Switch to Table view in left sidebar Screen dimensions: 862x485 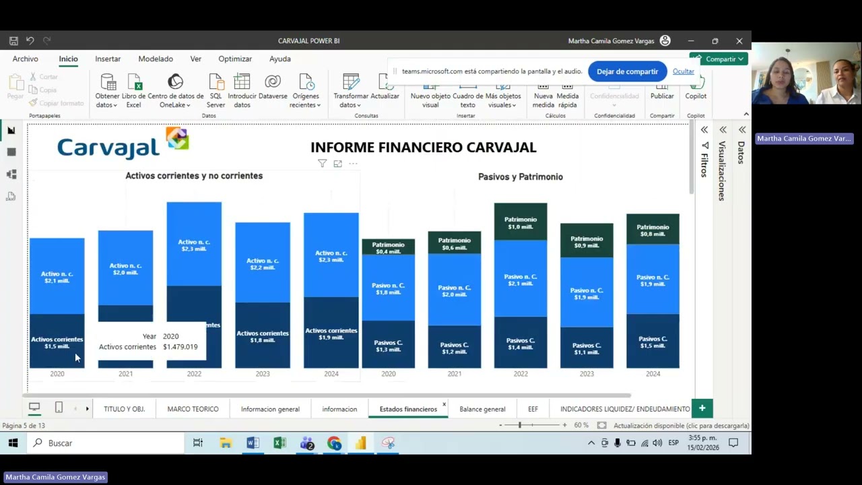(x=11, y=152)
